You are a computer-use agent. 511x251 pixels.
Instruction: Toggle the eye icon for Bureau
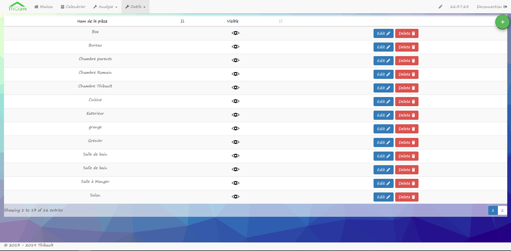coord(236,47)
